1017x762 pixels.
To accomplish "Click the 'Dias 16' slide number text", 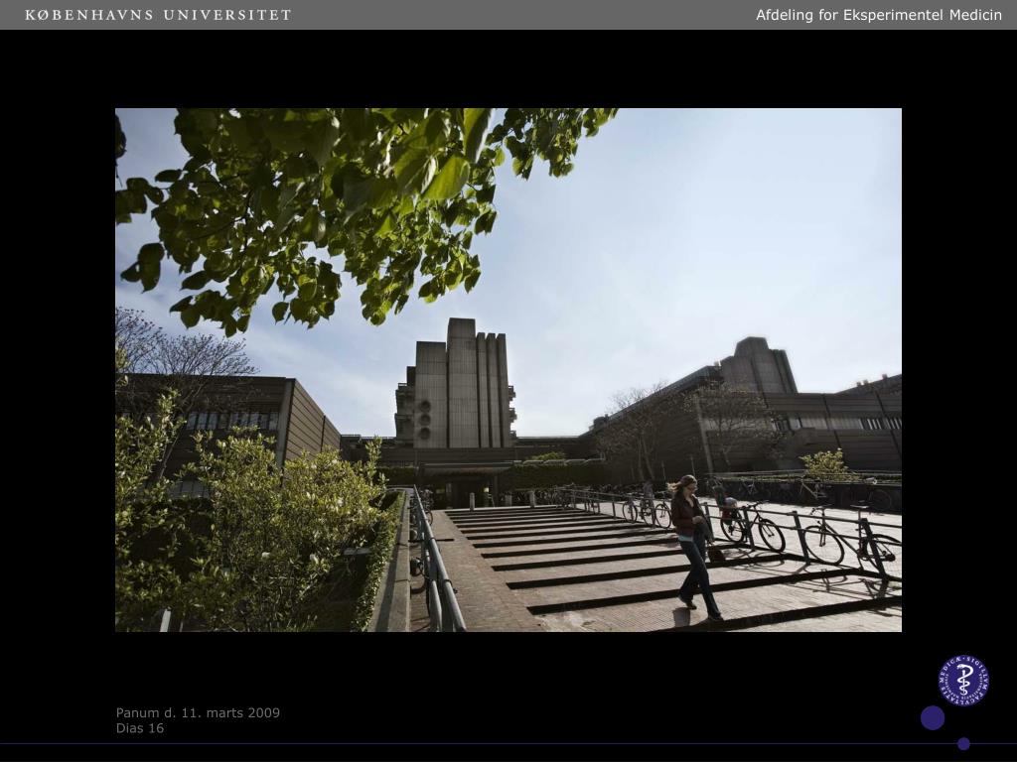I will click(140, 728).
